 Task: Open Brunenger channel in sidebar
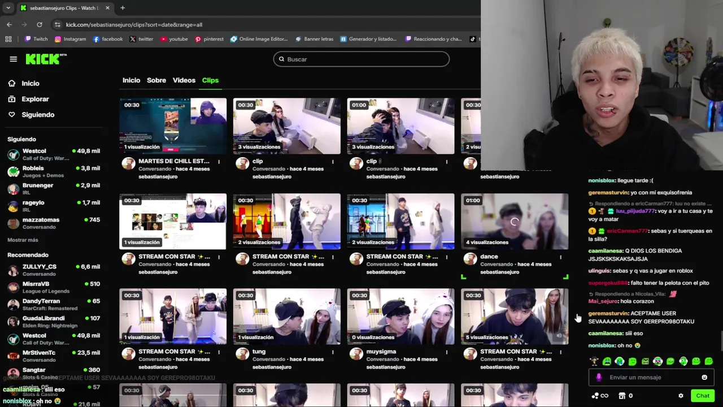coord(54,189)
